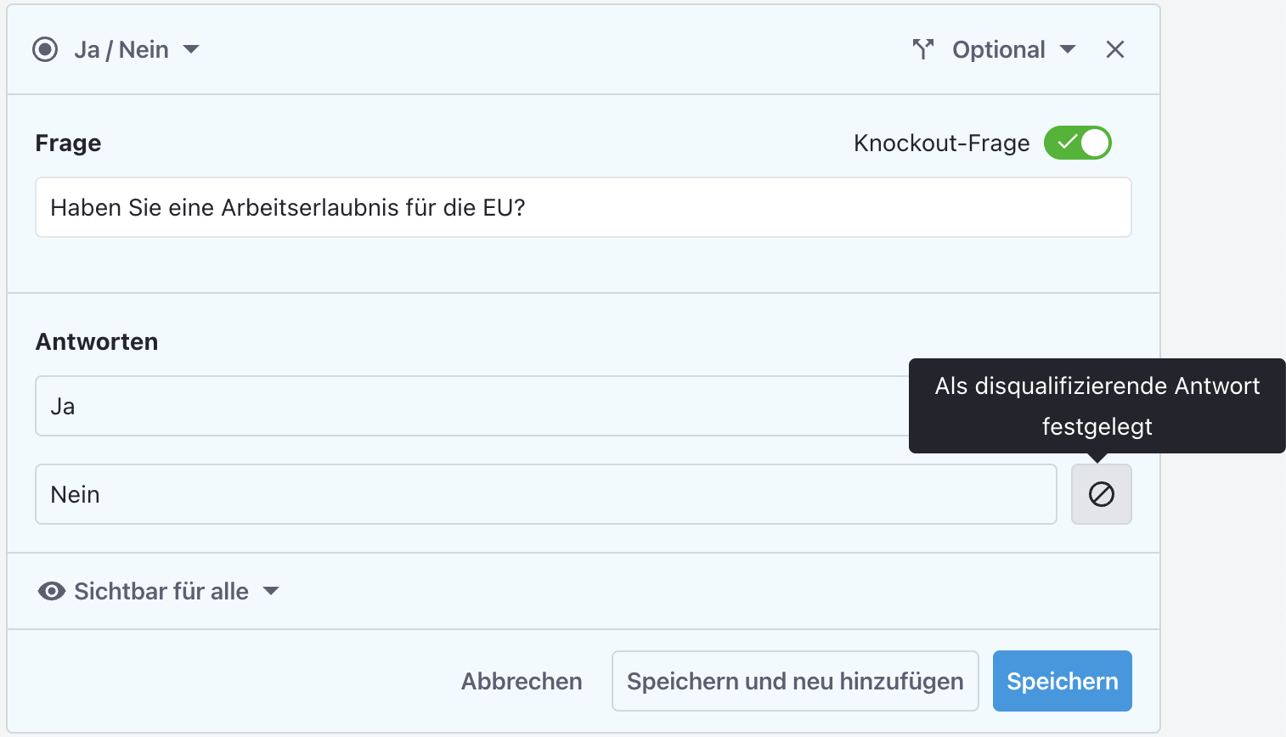This screenshot has height=737, width=1286.
Task: Click Abbrechen to cancel editing
Action: (x=521, y=680)
